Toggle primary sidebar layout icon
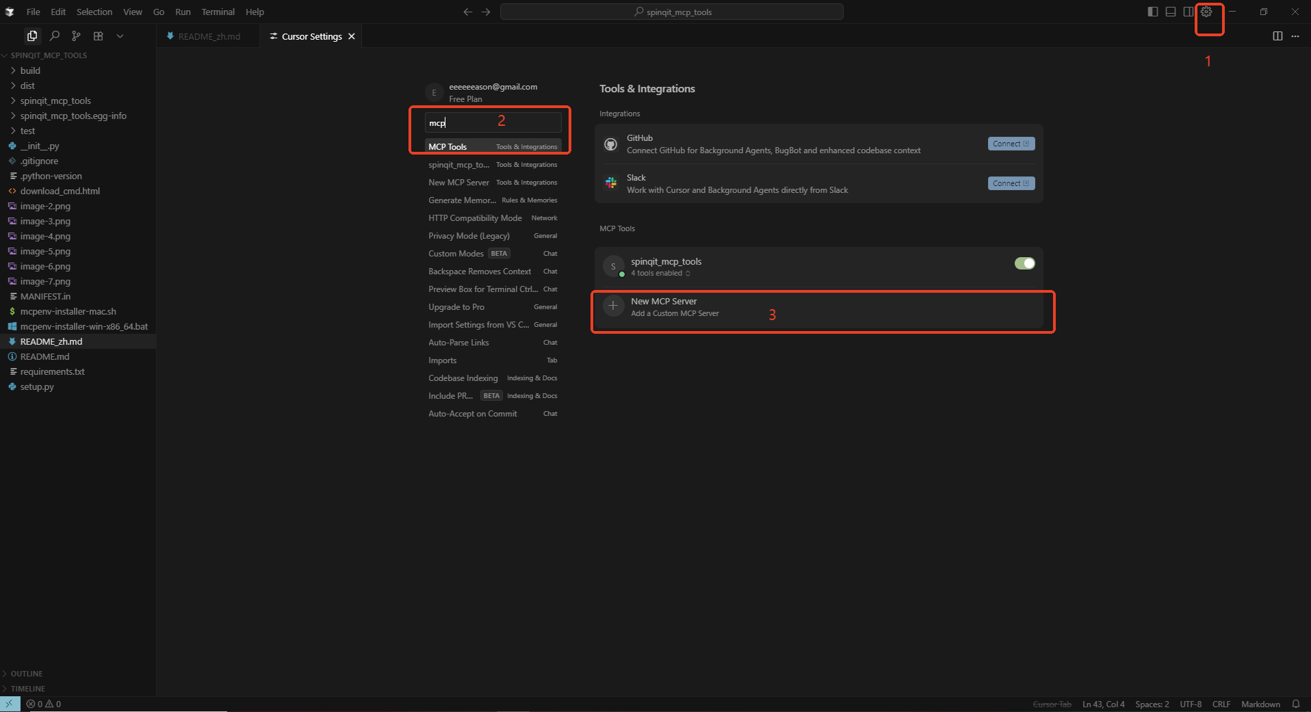The image size is (1311, 712). pyautogui.click(x=1152, y=12)
